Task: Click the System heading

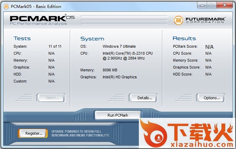Action: (x=92, y=39)
